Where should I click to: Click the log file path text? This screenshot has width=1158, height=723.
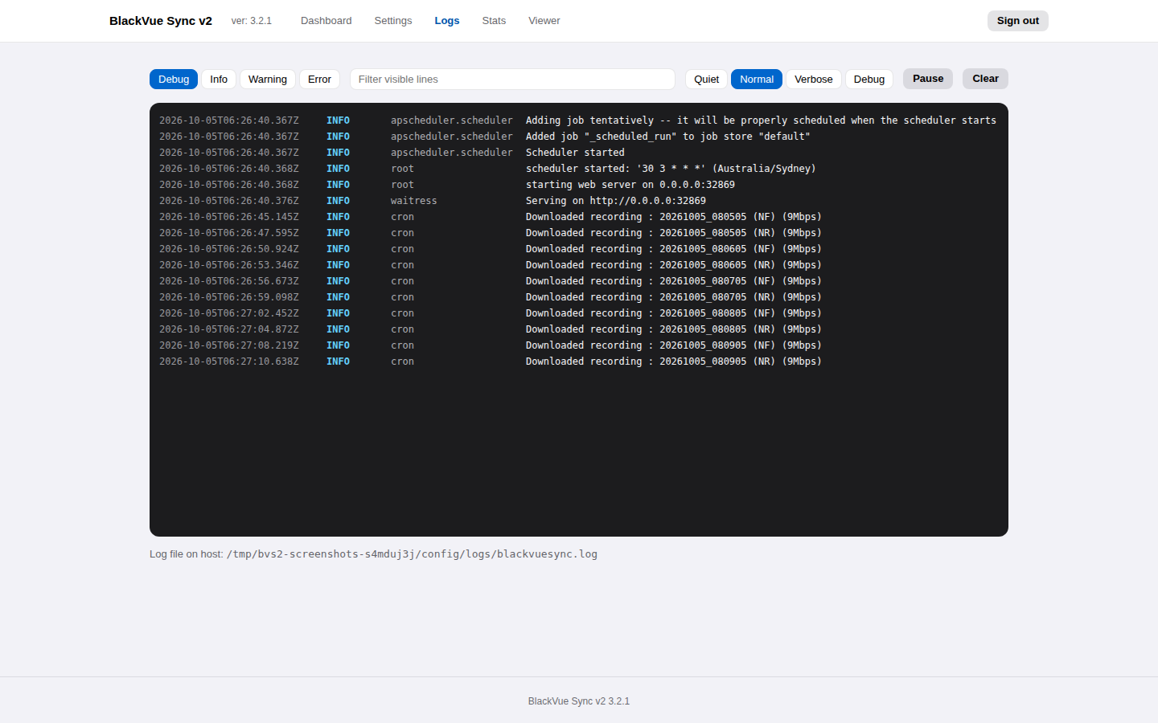pos(412,554)
